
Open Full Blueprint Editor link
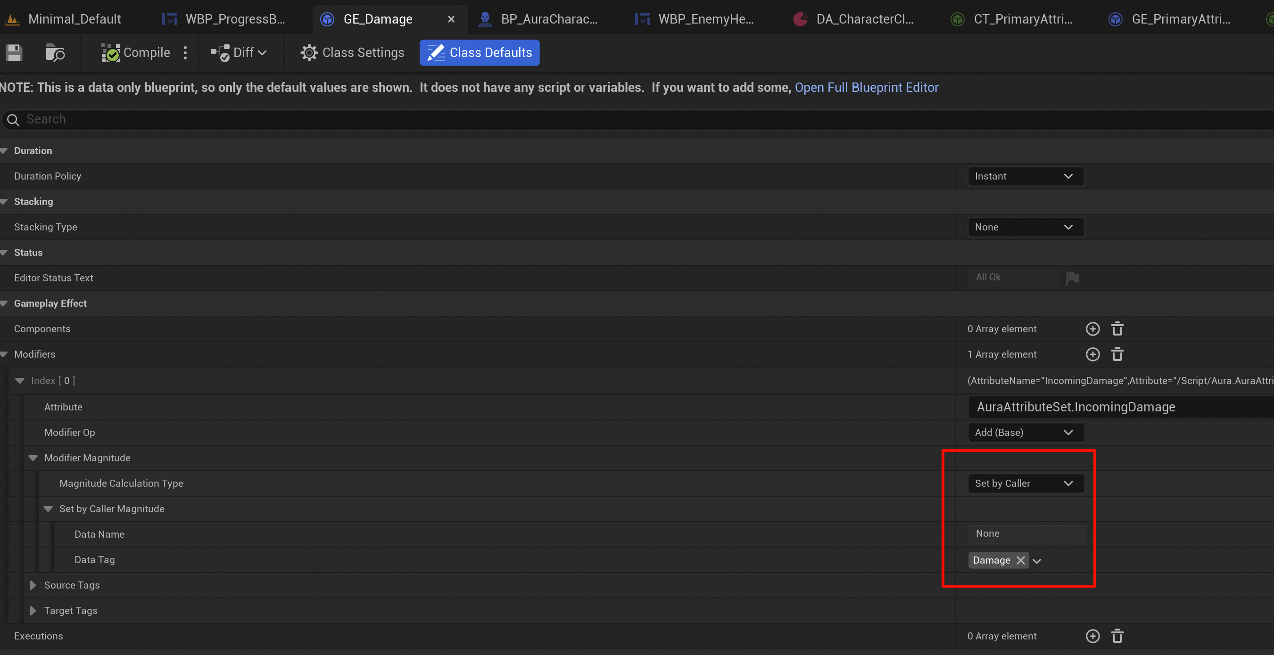pyautogui.click(x=866, y=88)
